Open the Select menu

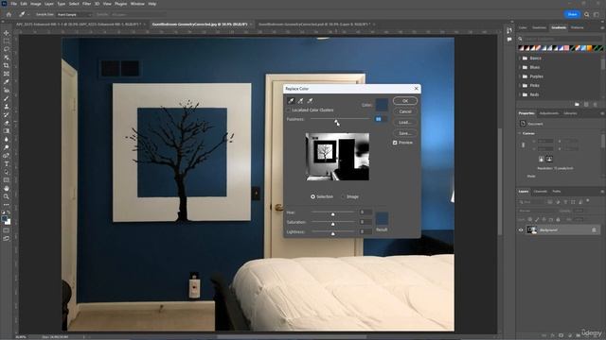tap(74, 4)
